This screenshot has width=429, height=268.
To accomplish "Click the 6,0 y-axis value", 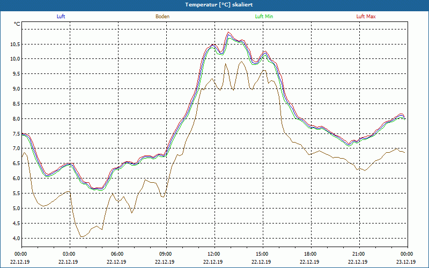I will (16, 178).
